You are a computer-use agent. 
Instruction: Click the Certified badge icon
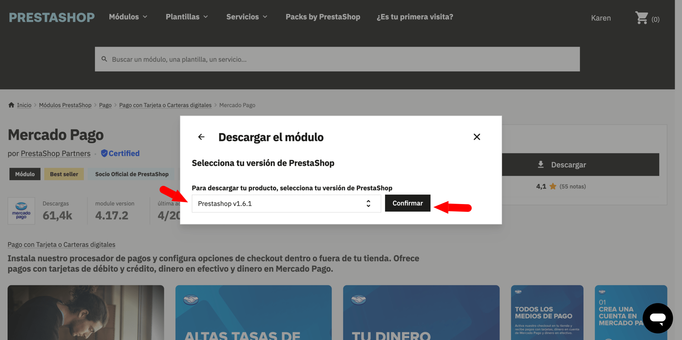(104, 153)
